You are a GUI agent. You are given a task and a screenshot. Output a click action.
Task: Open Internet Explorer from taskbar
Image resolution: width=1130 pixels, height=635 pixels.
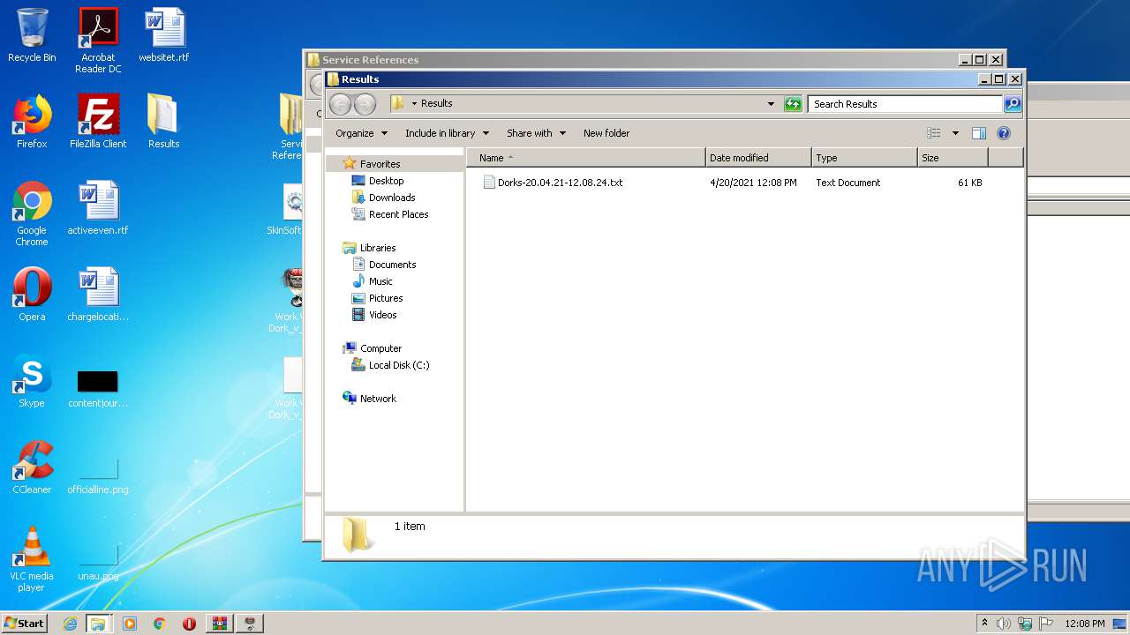(70, 624)
